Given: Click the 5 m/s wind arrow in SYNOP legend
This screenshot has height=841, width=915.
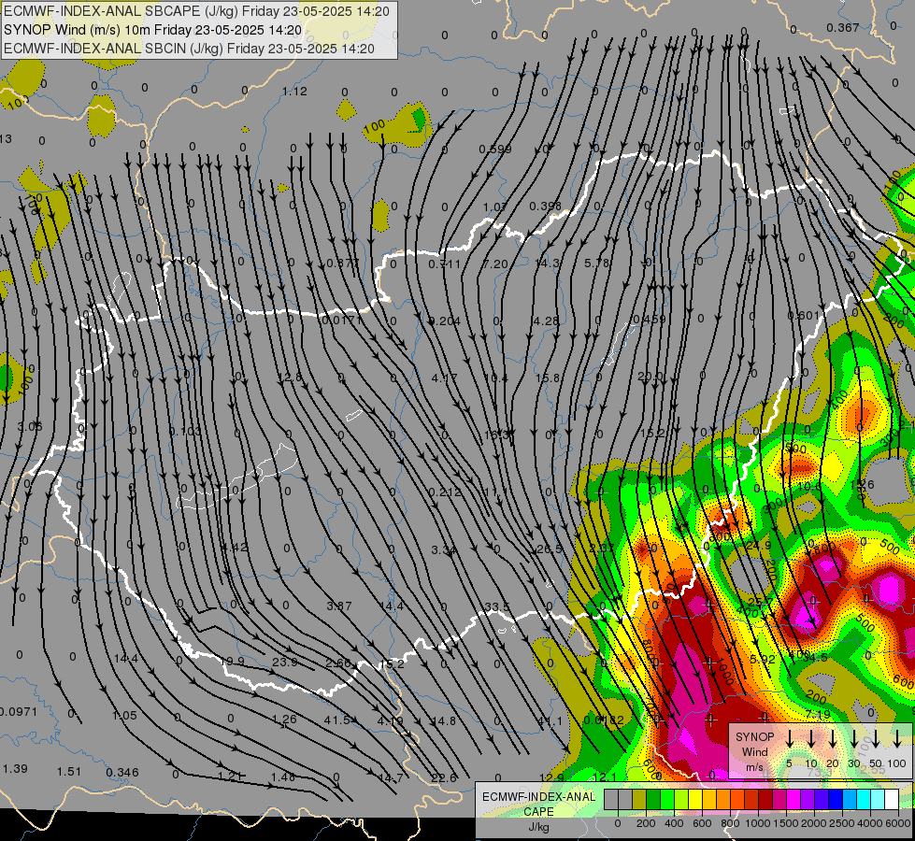Looking at the screenshot, I should pos(789,738).
